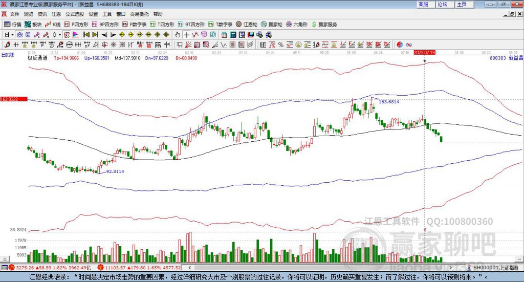Click the 162.0322 red price marker
Image resolution: width=524 pixels, height=282 pixels.
(x=14, y=99)
